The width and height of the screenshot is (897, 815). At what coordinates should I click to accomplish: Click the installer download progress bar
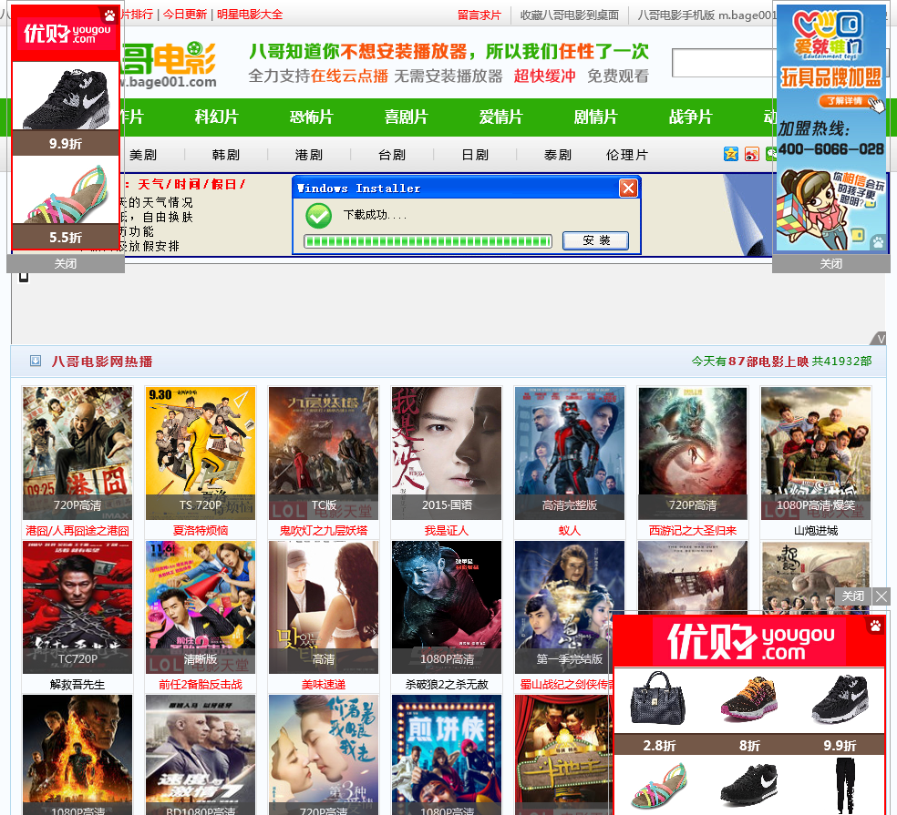[428, 241]
